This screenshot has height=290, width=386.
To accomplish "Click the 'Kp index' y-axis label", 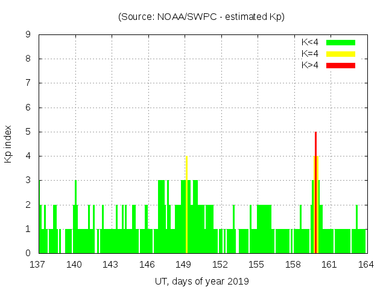I will (8, 144).
